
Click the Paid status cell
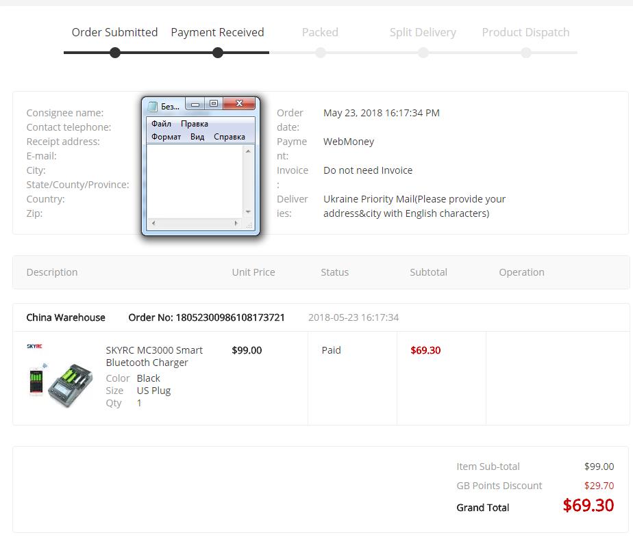pyautogui.click(x=331, y=350)
